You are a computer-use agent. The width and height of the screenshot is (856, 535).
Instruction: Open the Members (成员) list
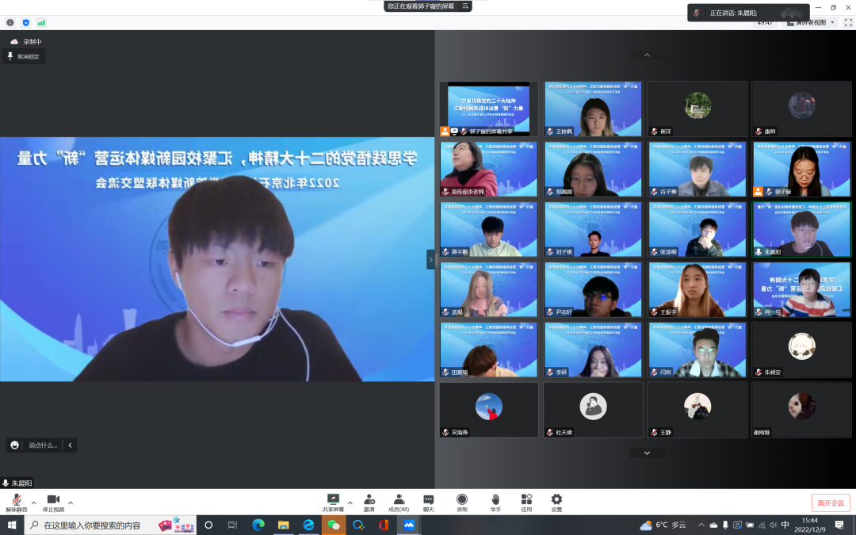(x=399, y=500)
